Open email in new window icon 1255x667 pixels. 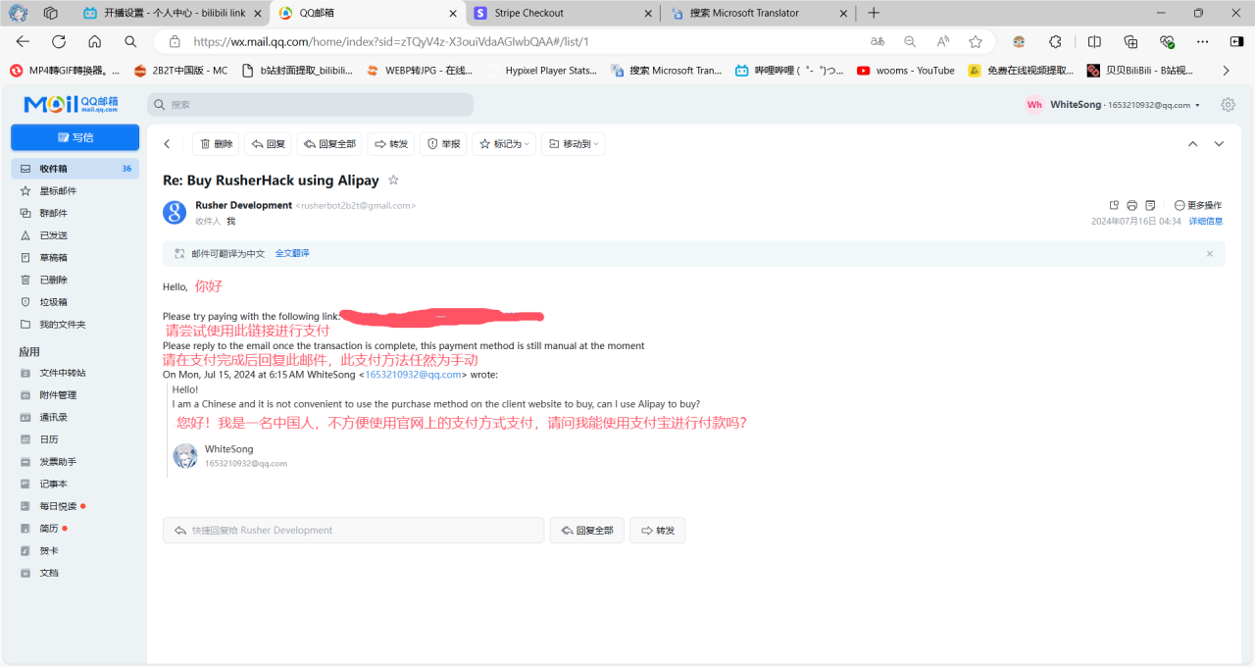[1114, 205]
